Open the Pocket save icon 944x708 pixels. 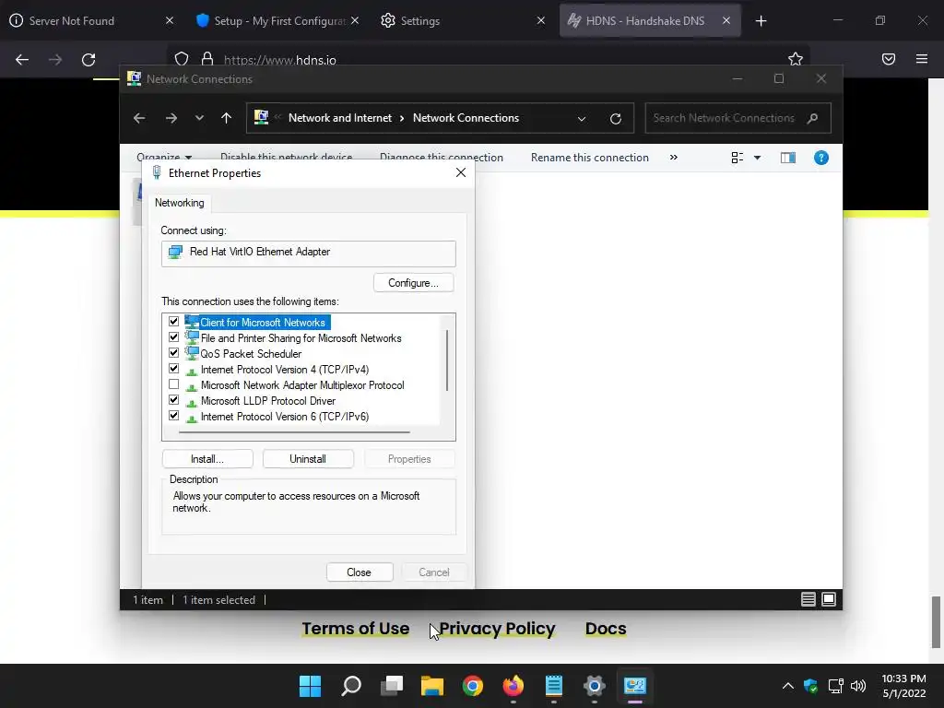(x=889, y=59)
